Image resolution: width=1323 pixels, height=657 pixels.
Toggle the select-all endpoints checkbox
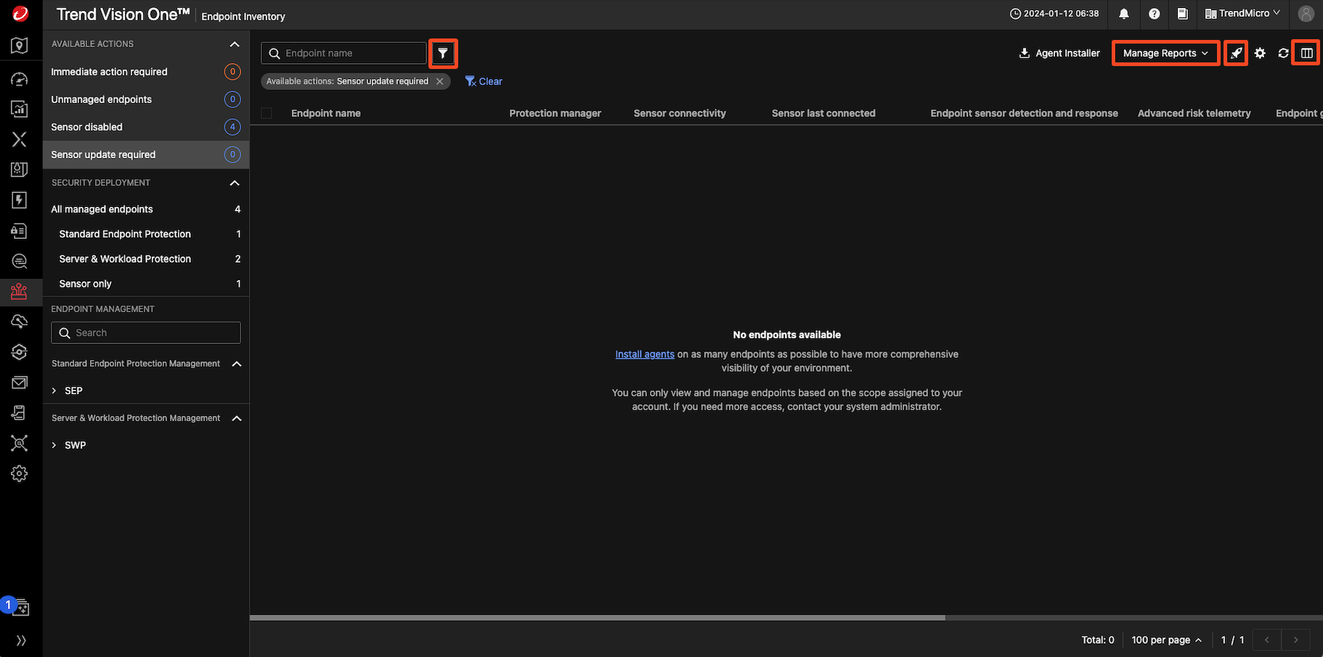click(266, 113)
